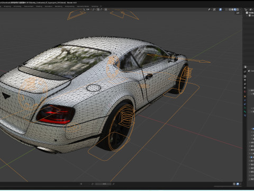Switch to the Compositing workspace tab
Viewport: 254px width, 191px height.
tap(69, 6)
